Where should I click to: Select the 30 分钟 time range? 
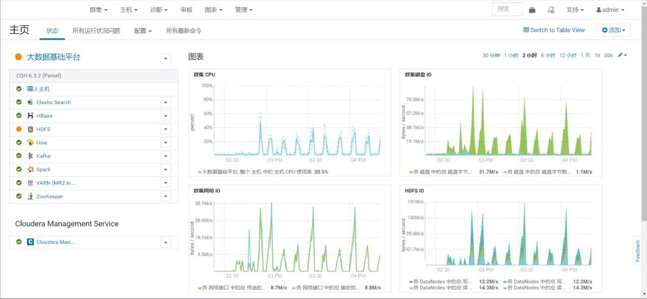click(491, 56)
